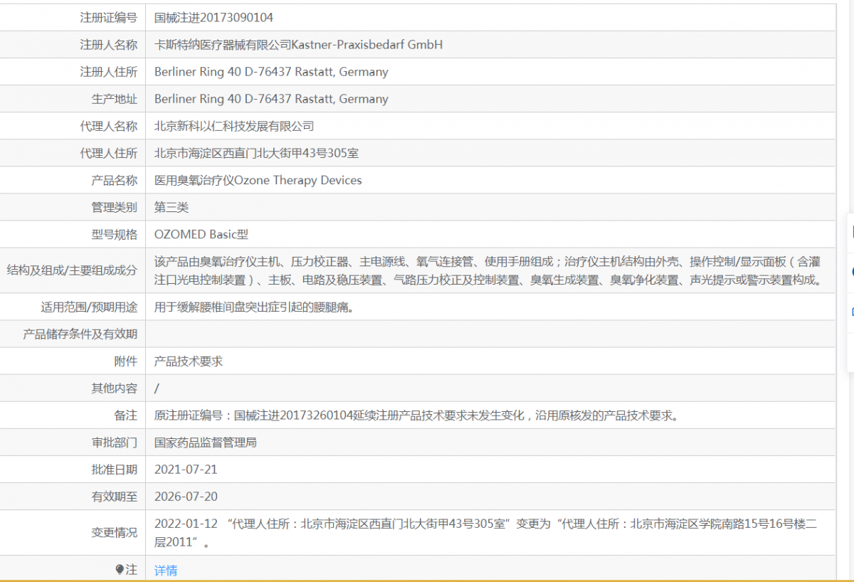Screen dimensions: 854x582
Task: Click the 批准日期 label
Action: click(x=114, y=470)
